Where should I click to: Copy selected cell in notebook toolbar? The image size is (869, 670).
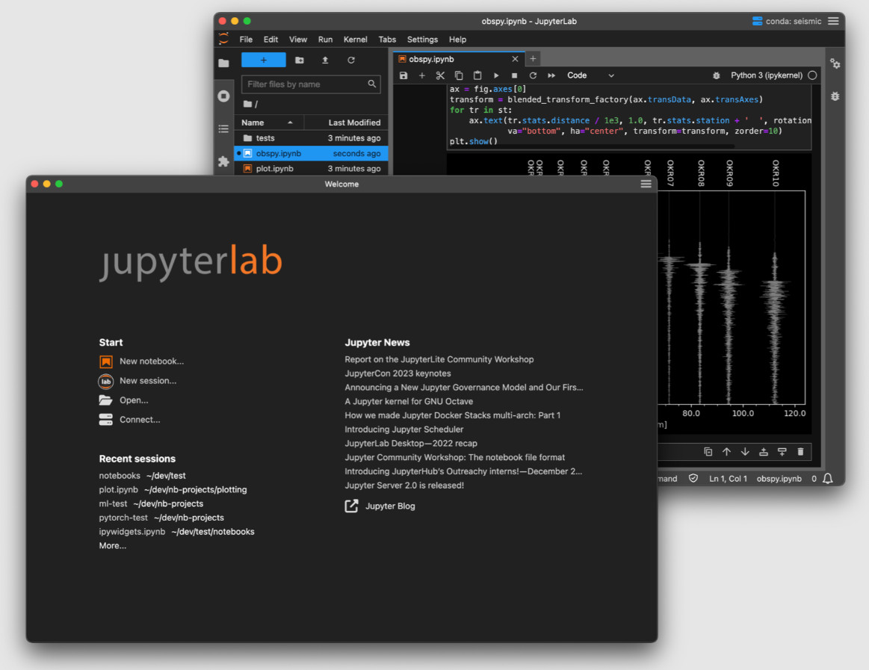coord(459,75)
